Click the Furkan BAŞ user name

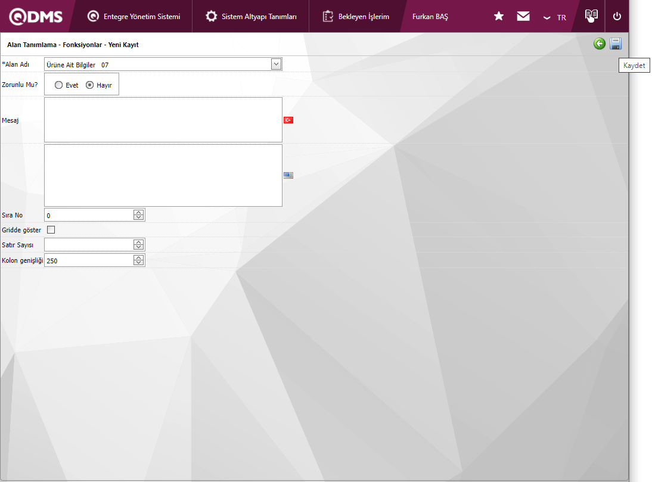(x=430, y=17)
